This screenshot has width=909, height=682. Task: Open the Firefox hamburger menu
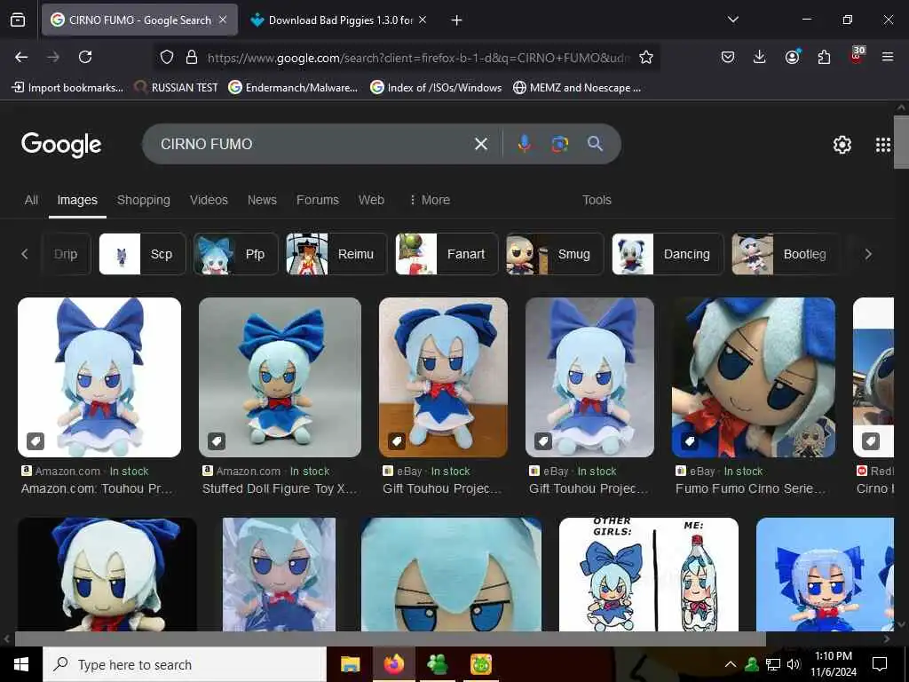pyautogui.click(x=888, y=57)
